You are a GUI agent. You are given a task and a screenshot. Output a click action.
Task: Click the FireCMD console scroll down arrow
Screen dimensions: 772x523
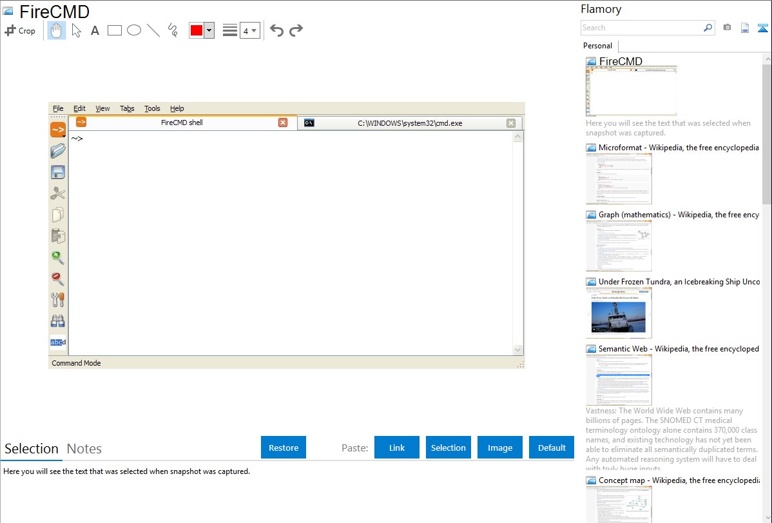click(517, 350)
